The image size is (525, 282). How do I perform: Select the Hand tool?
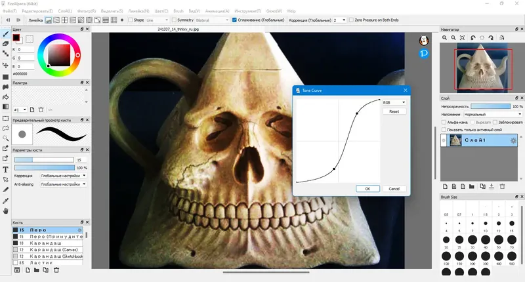pos(5,211)
